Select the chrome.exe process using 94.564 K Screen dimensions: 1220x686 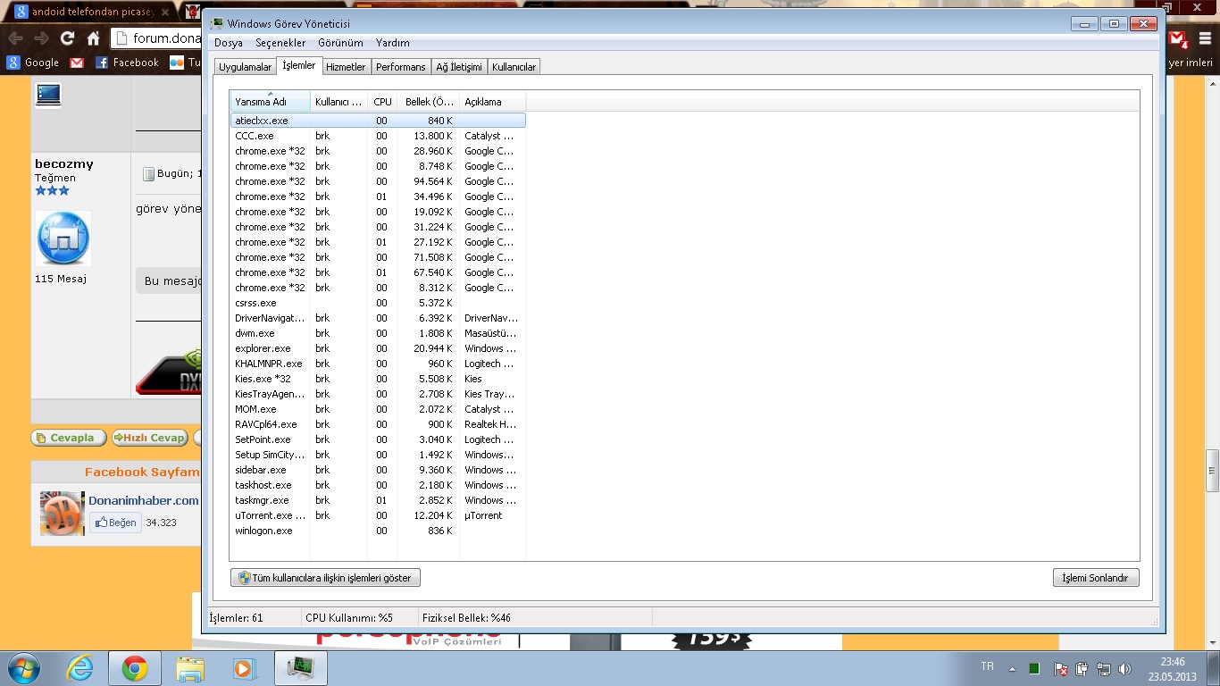click(x=378, y=181)
